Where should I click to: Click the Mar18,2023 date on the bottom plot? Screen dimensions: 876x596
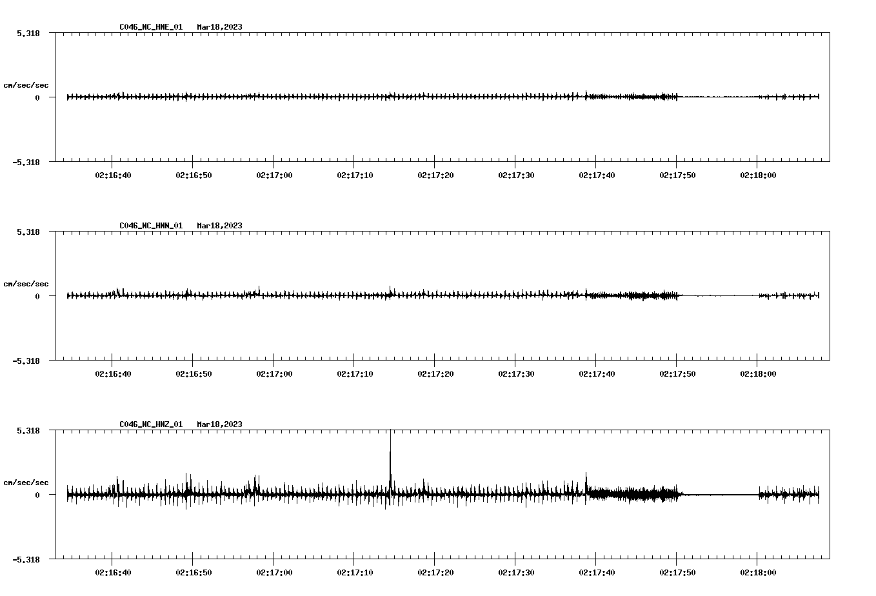(219, 424)
